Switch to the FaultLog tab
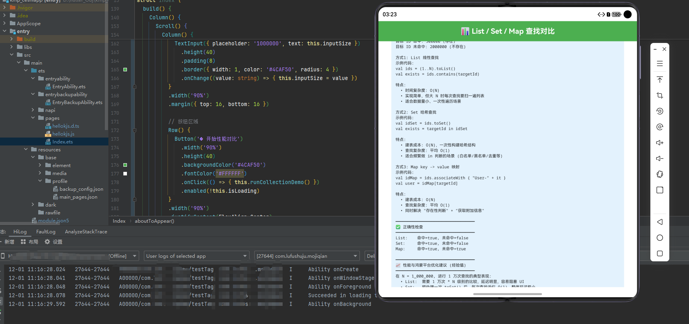689x324 pixels. click(46, 231)
